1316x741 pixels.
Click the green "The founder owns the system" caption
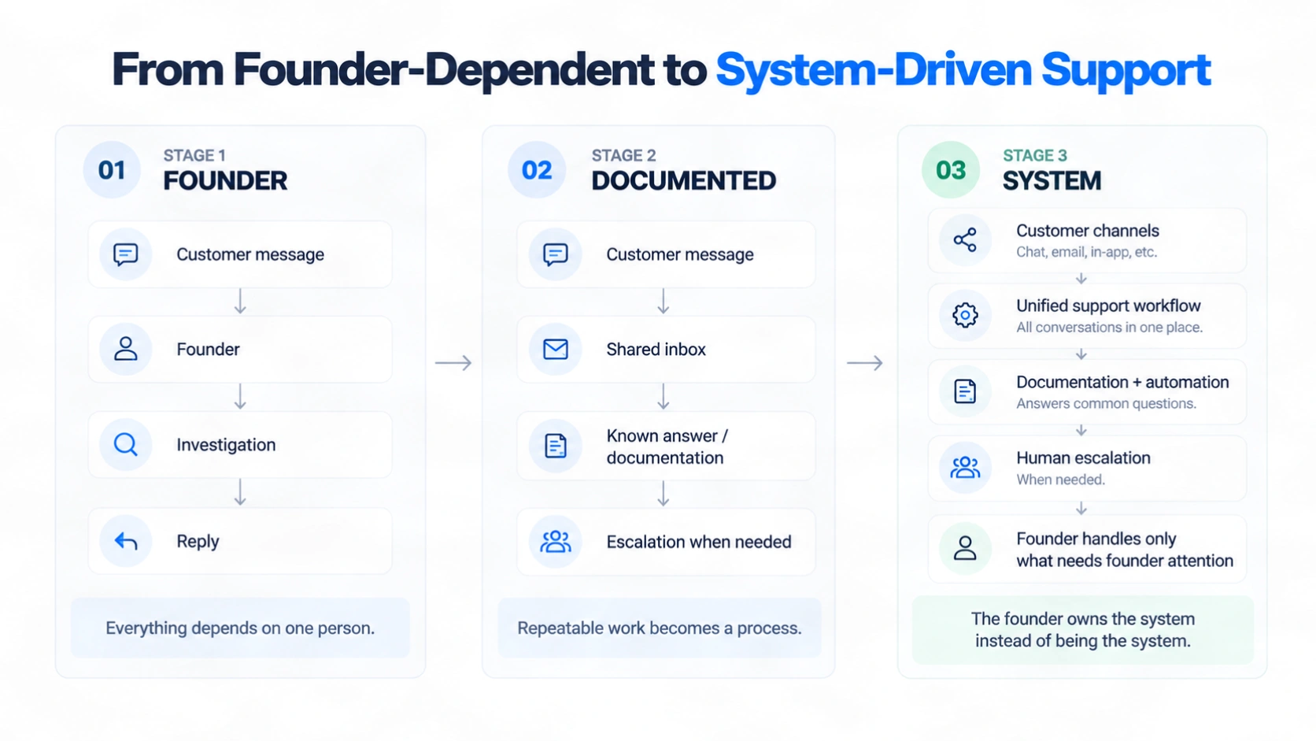pyautogui.click(x=1083, y=630)
